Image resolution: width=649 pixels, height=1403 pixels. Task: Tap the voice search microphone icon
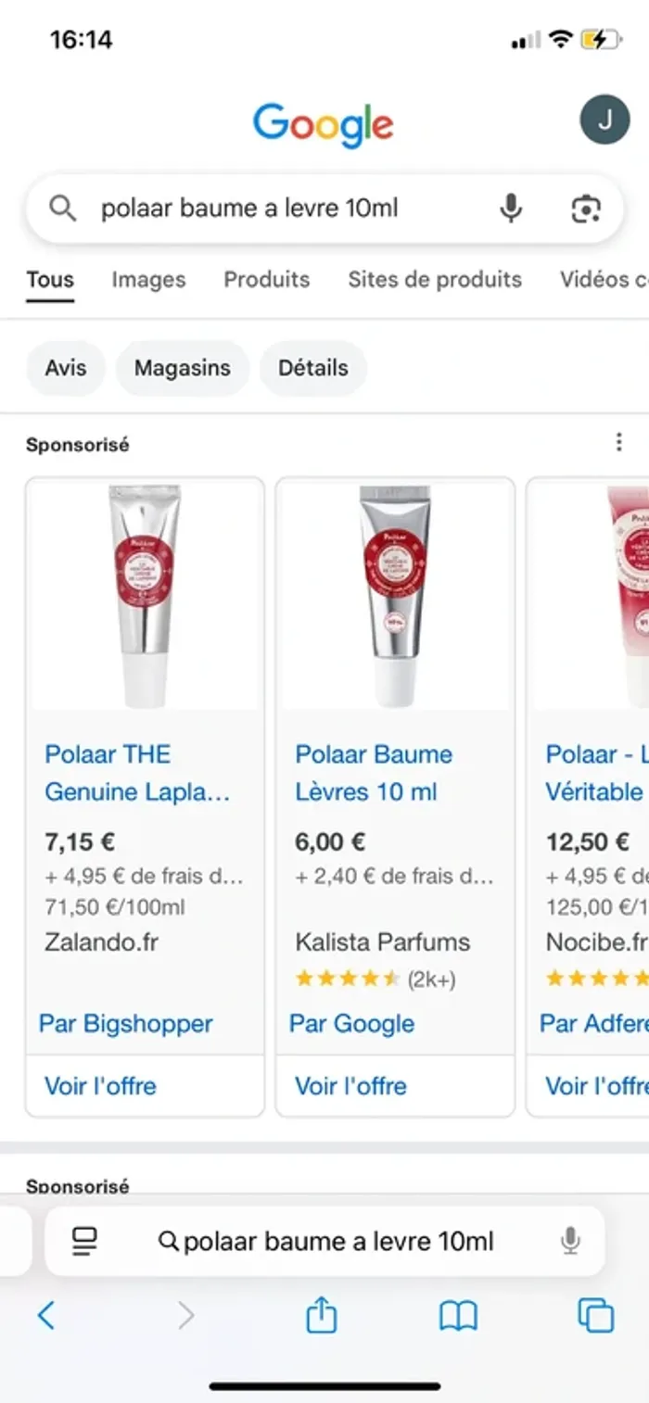point(511,209)
